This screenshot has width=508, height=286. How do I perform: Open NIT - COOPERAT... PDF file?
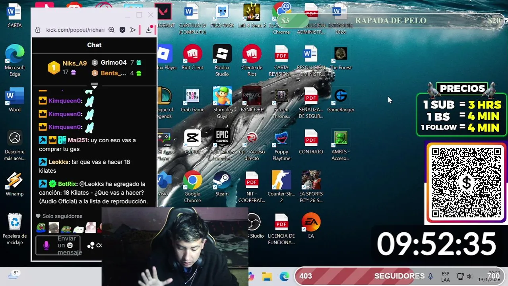point(252,187)
